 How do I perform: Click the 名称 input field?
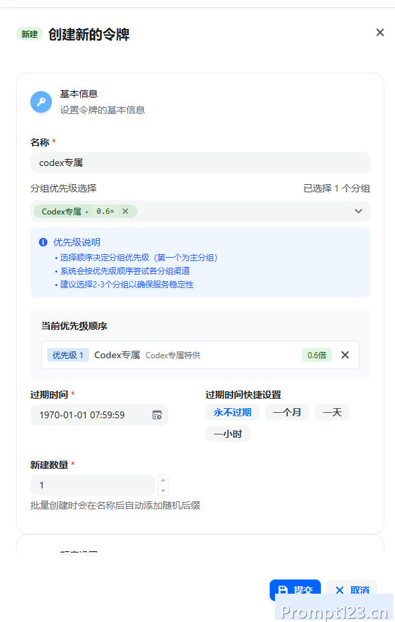(x=200, y=163)
